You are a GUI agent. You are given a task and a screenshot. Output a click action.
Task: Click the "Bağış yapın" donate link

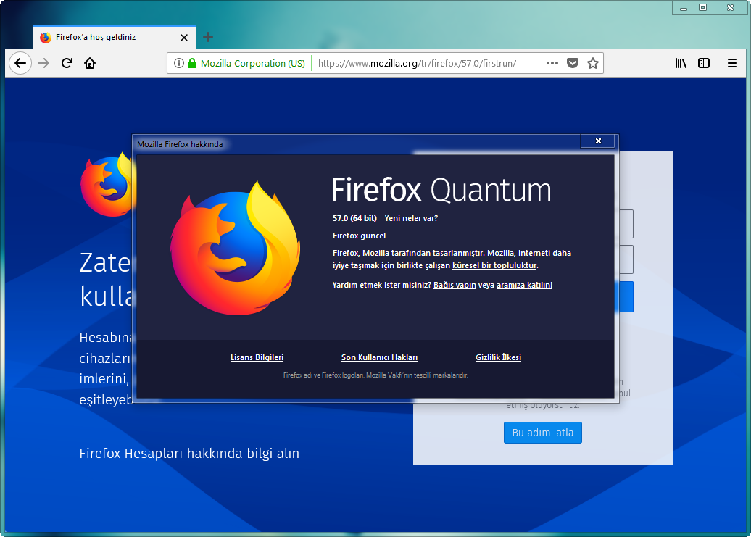tap(455, 286)
